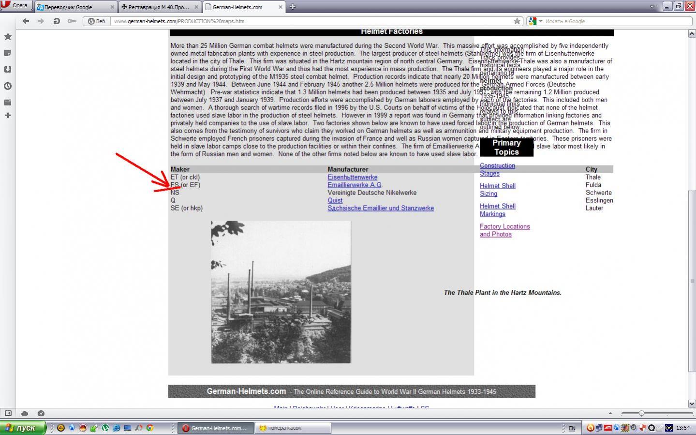This screenshot has width=696, height=435.
Task: Click the page vertical scrollbar thumb
Action: click(692, 281)
